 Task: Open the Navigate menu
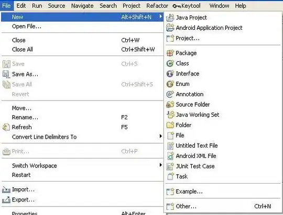pos(82,6)
